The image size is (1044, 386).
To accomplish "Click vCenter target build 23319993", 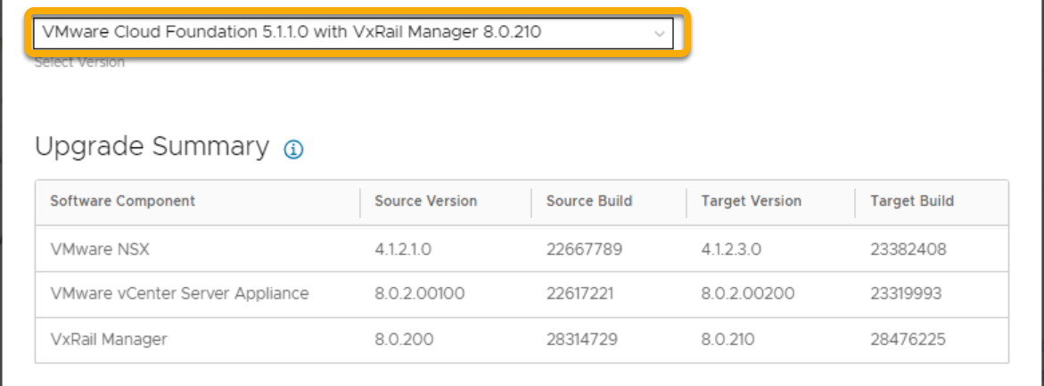I will pyautogui.click(x=908, y=293).
